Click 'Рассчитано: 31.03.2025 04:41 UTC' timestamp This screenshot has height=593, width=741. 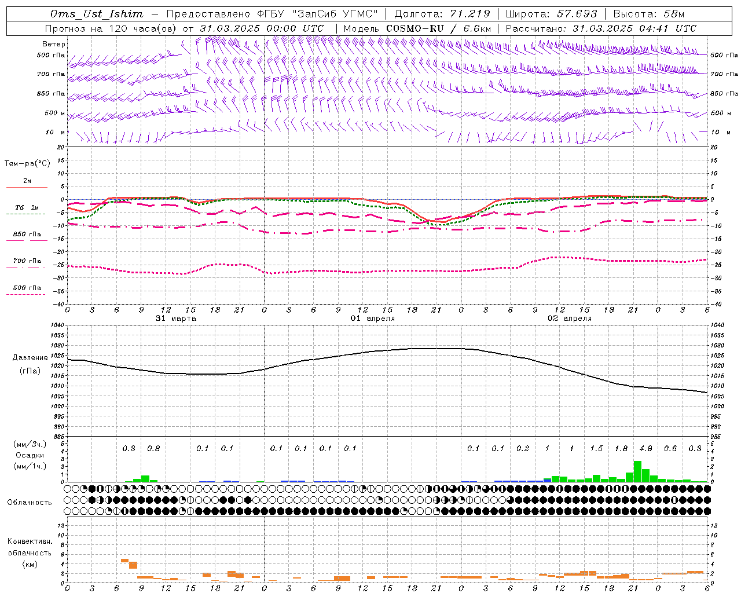point(601,28)
